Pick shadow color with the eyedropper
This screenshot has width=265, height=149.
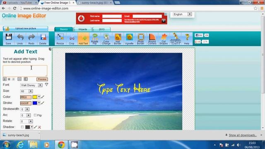click(36, 127)
